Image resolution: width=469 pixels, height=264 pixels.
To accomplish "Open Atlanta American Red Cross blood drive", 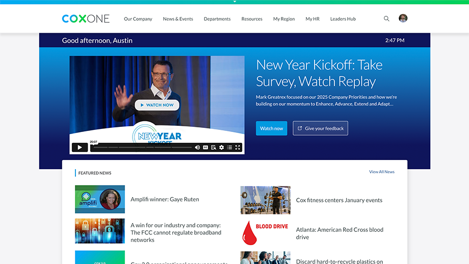I will click(340, 233).
